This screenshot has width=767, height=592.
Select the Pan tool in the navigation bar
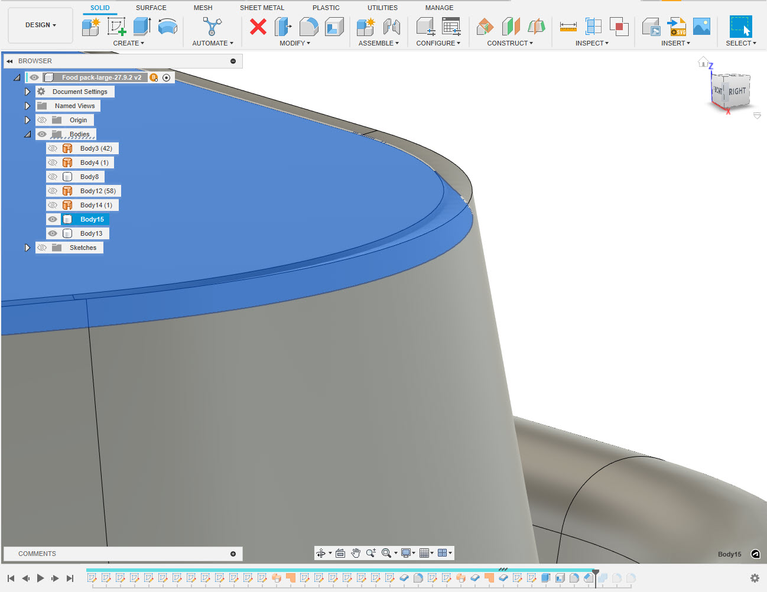coord(356,553)
